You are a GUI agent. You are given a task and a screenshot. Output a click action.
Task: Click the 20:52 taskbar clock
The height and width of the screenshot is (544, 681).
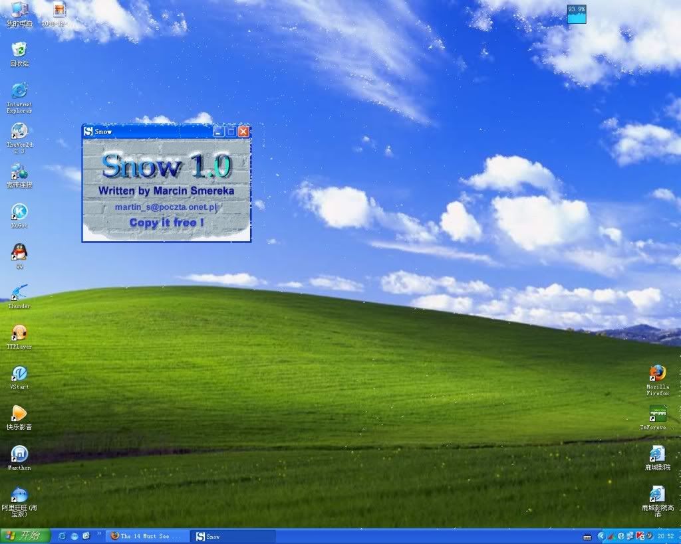coord(666,536)
